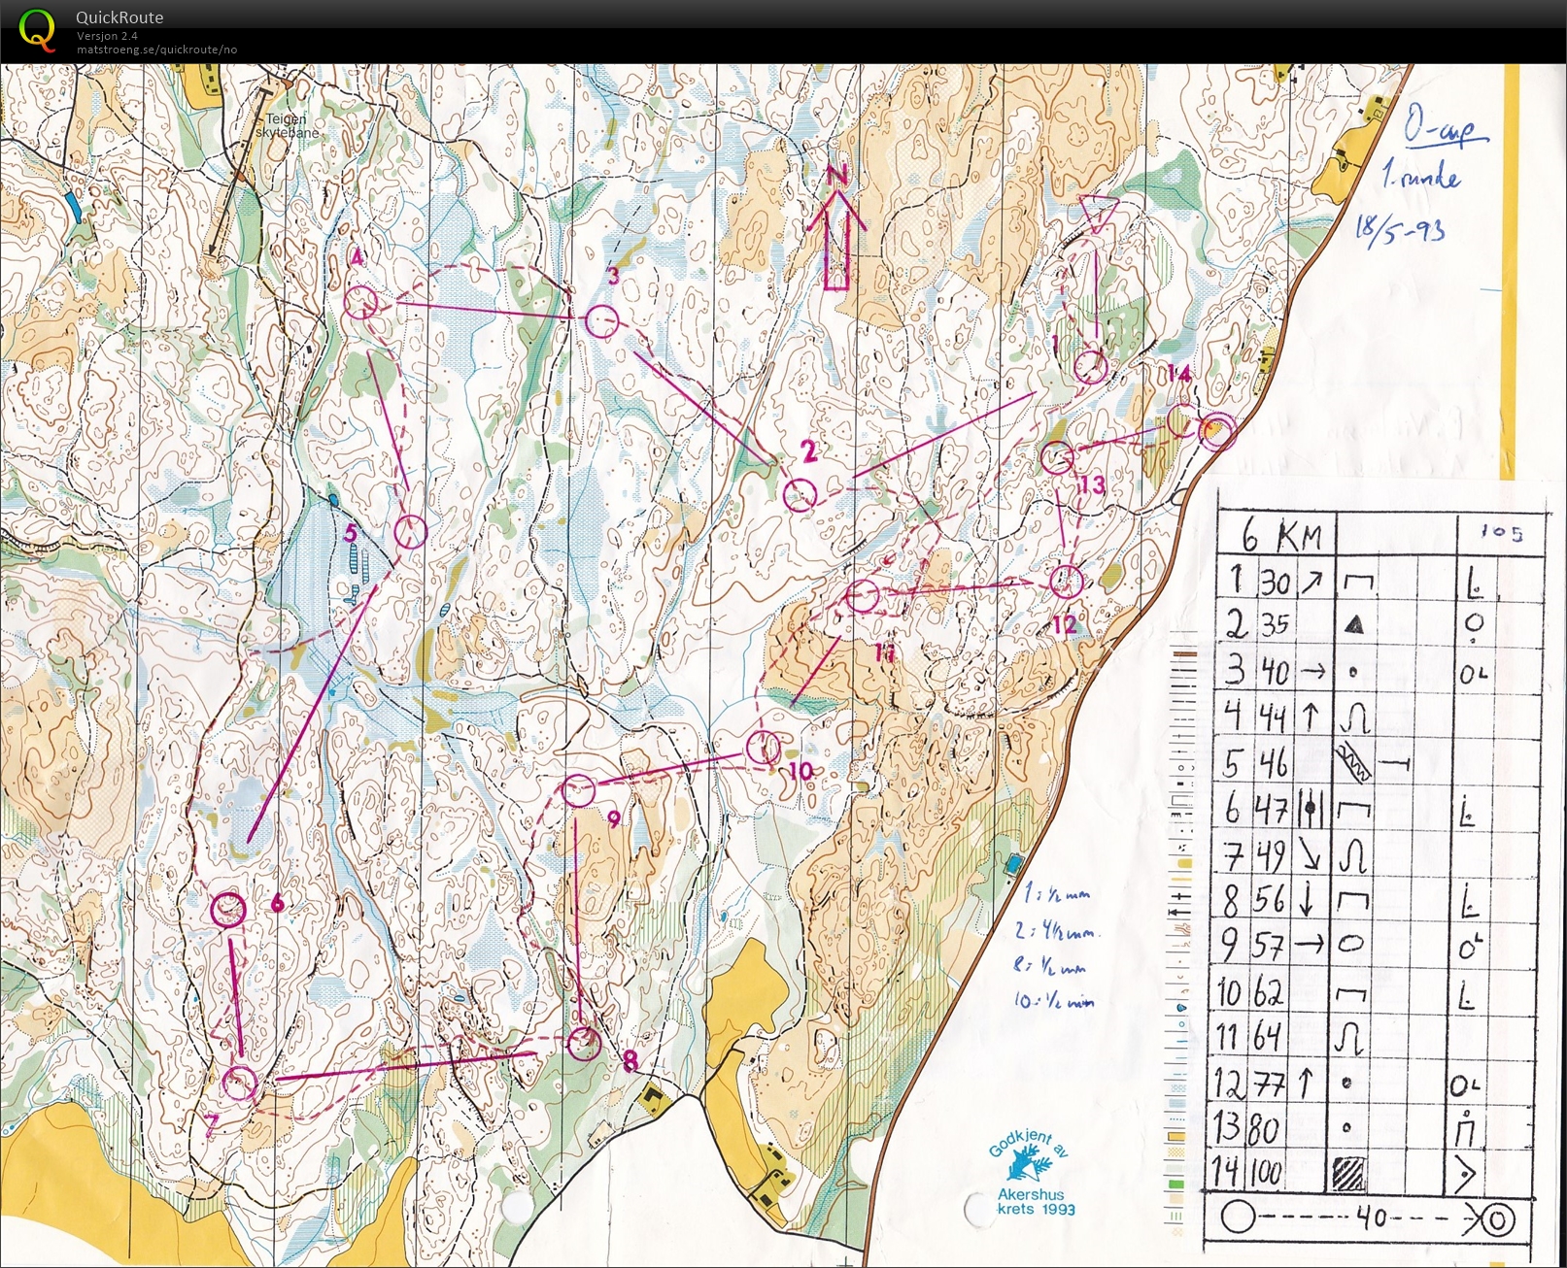1567x1268 pixels.
Task: Click control description row '9 57'
Action: coord(1378,946)
